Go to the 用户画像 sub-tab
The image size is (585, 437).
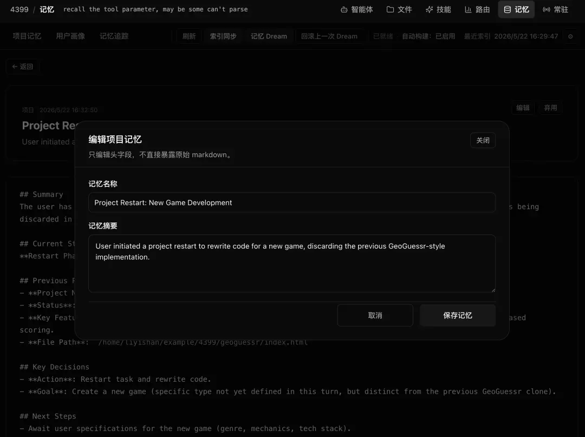pos(70,36)
